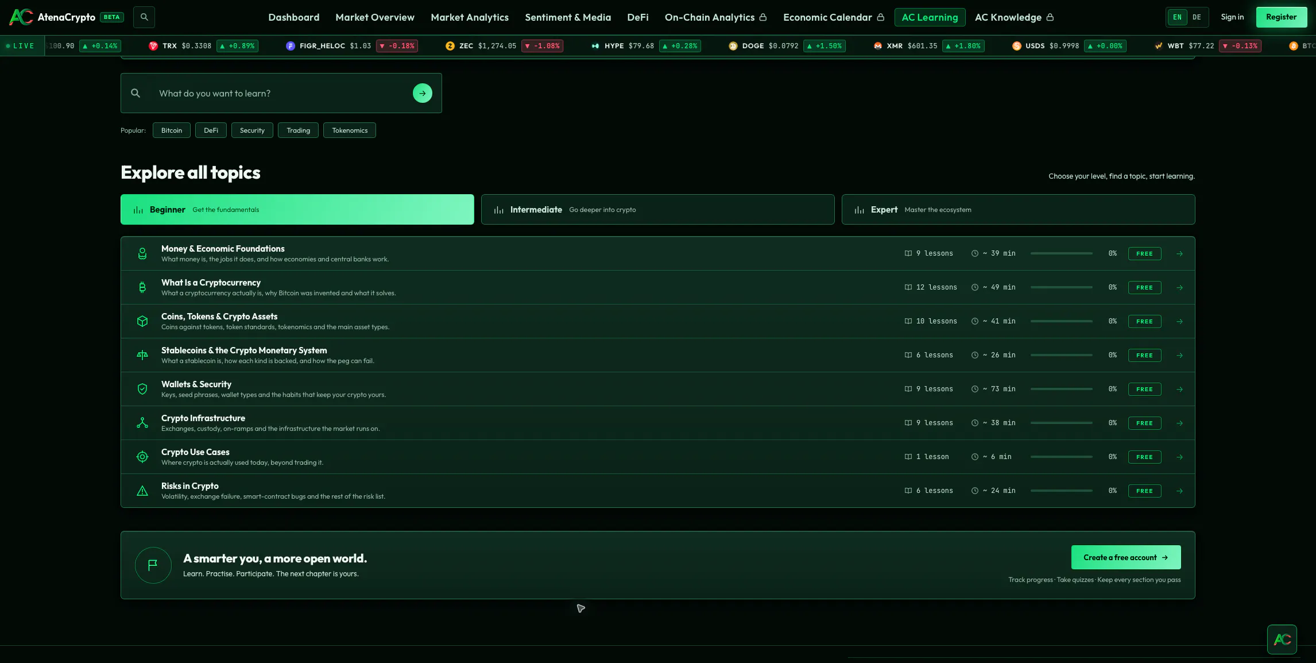This screenshot has height=663, width=1316.
Task: Focus the What do you want to learn field
Action: 281,93
